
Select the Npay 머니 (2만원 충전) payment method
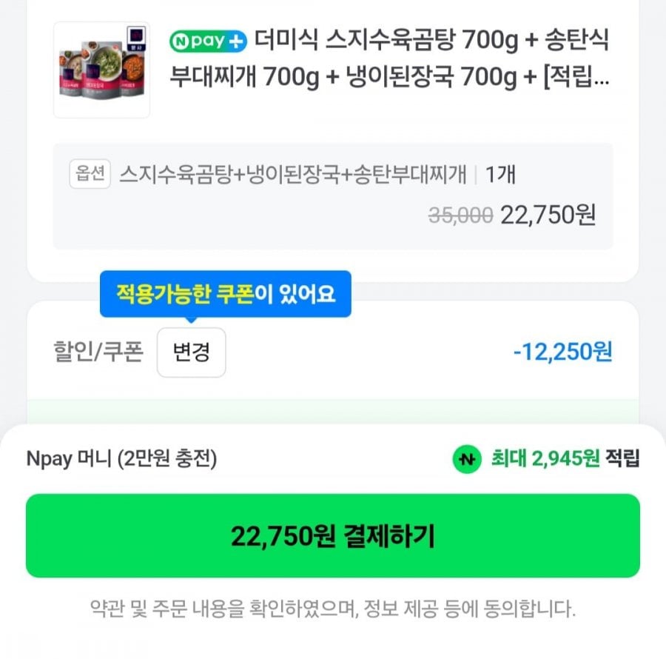pyautogui.click(x=121, y=459)
